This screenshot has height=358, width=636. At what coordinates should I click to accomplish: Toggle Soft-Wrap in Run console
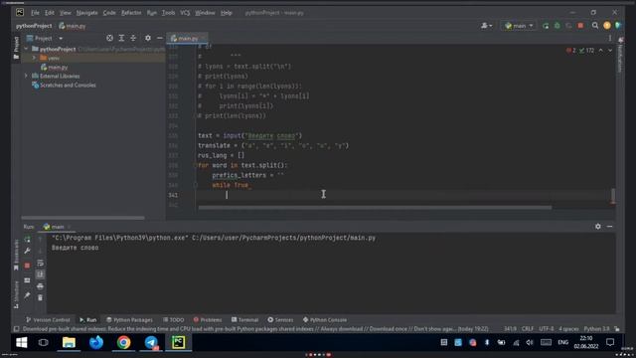tap(40, 263)
